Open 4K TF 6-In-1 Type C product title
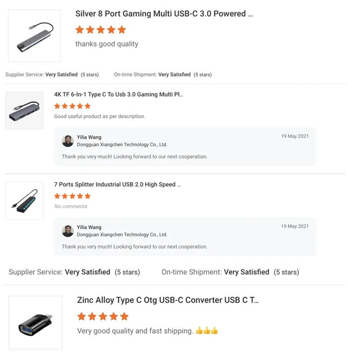Image resolution: width=348 pixels, height=352 pixels. click(119, 94)
